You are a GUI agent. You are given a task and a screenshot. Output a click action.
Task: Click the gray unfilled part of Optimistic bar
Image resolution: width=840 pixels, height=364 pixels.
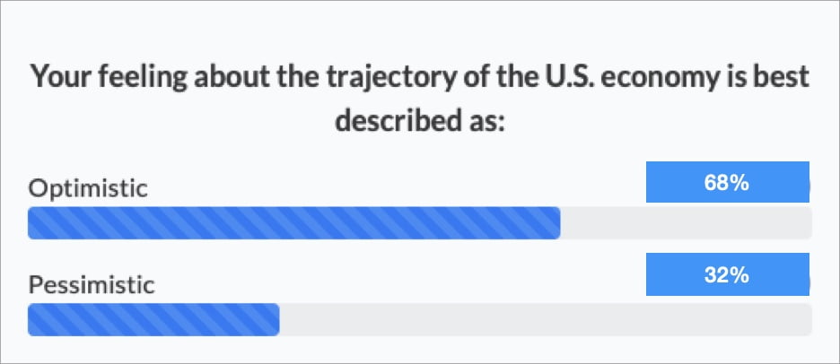tap(686, 223)
